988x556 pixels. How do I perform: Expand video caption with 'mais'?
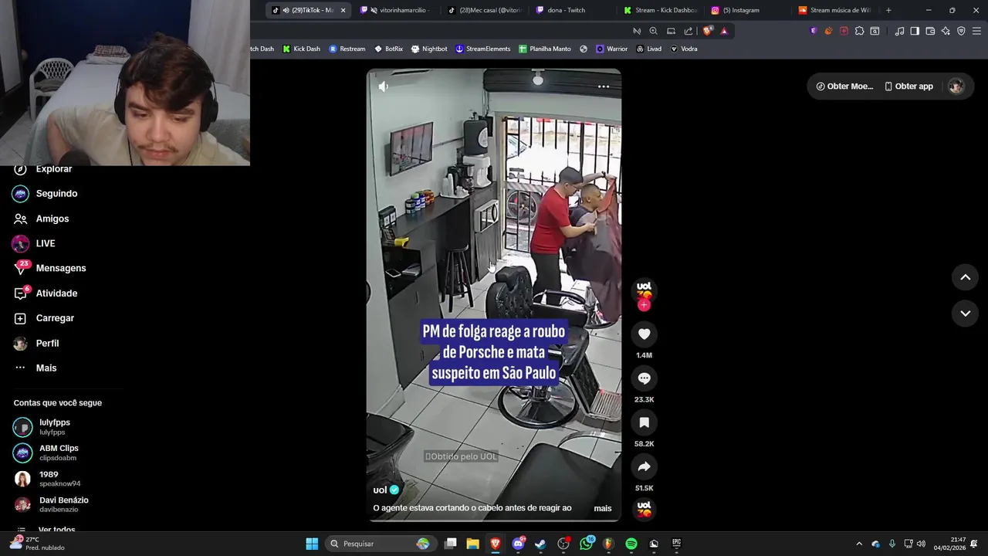(x=602, y=508)
